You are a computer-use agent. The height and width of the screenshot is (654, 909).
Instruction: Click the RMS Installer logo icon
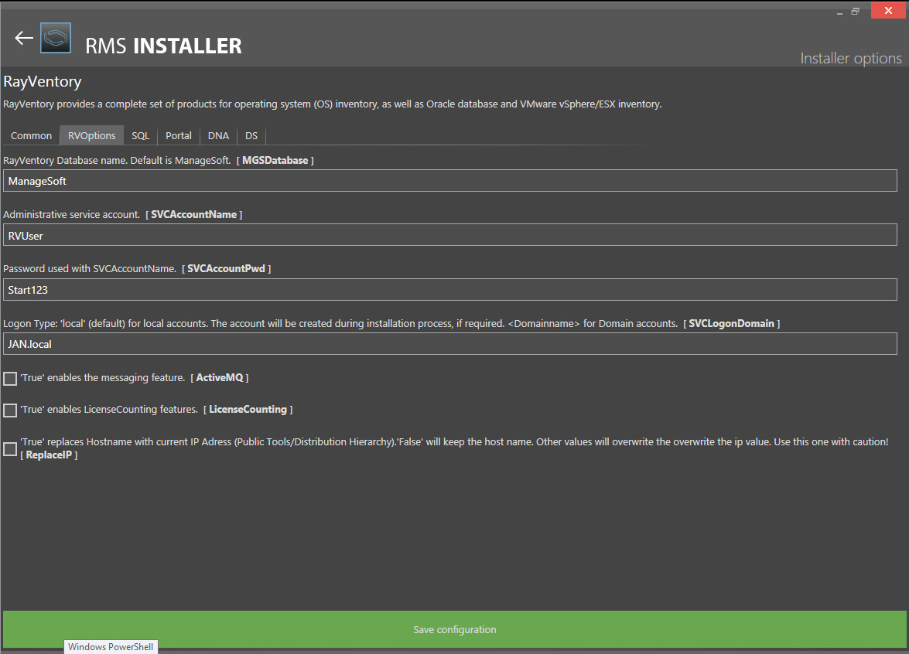tap(56, 38)
